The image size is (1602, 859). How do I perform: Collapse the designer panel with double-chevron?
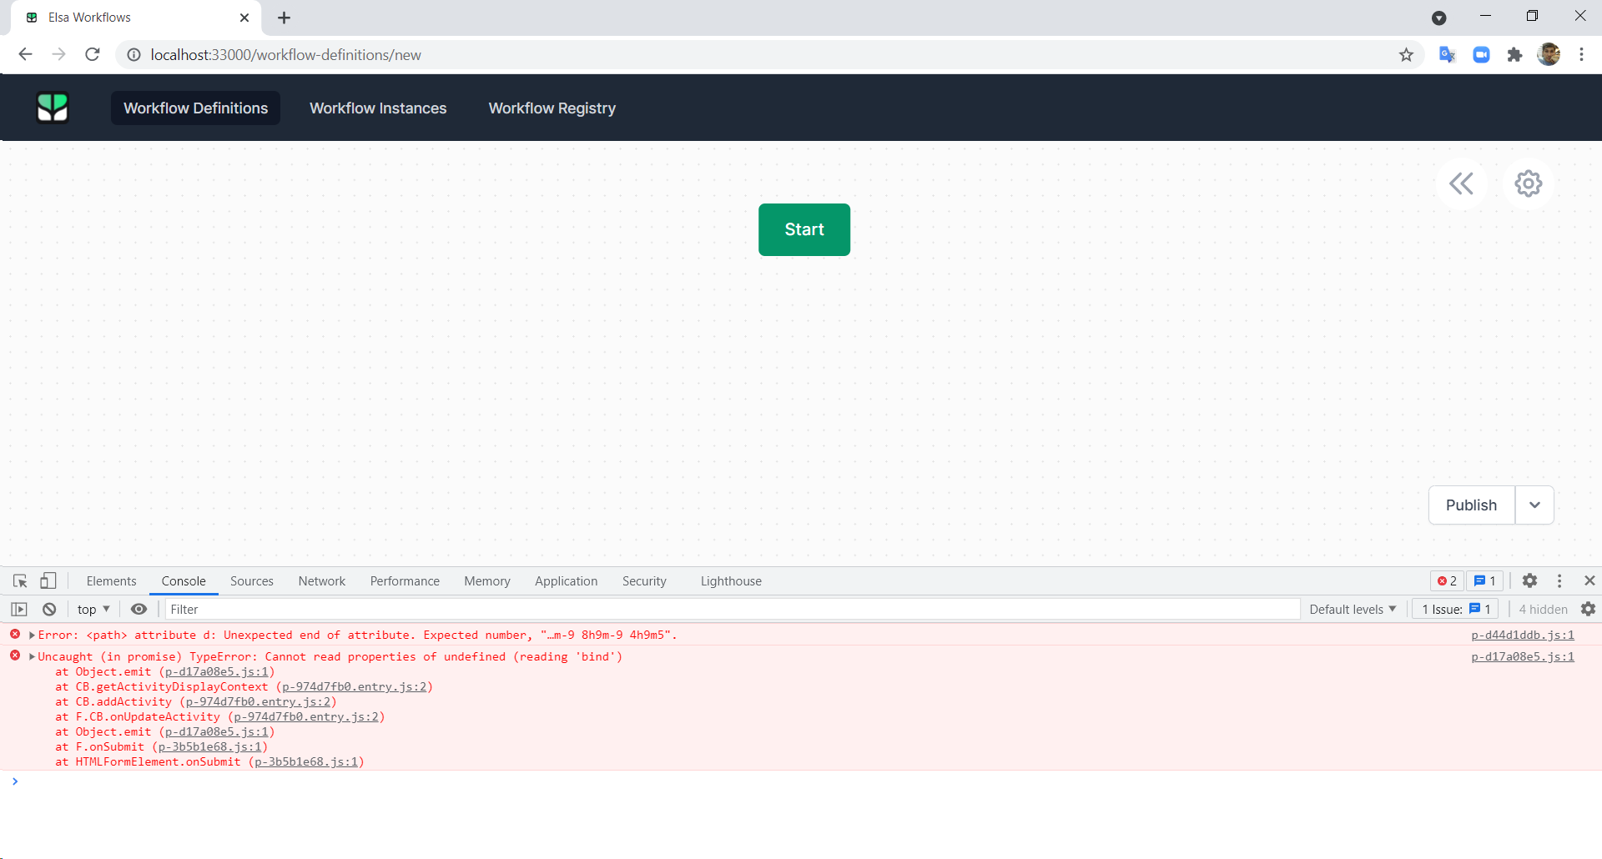pyautogui.click(x=1462, y=183)
